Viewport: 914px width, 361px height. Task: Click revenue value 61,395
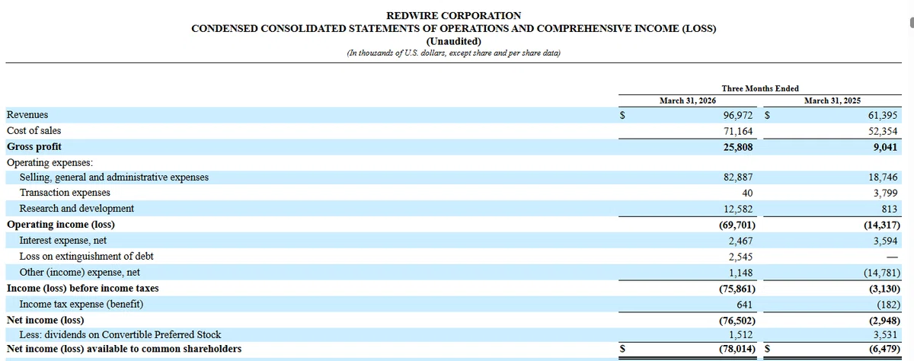[x=883, y=116]
